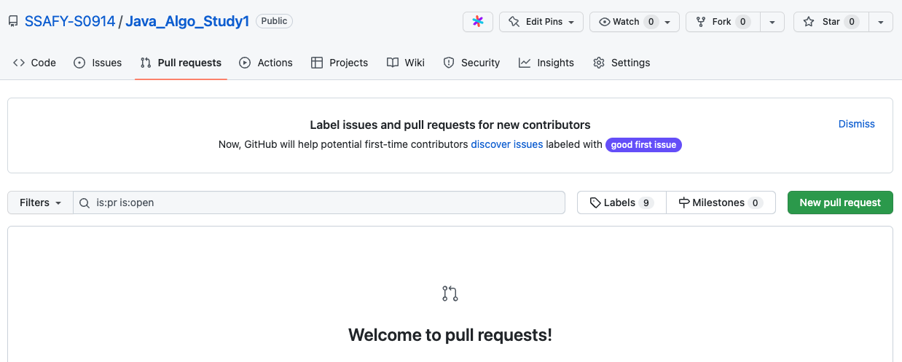Click the colorful asterisk icon button
This screenshot has width=902, height=362.
478,22
